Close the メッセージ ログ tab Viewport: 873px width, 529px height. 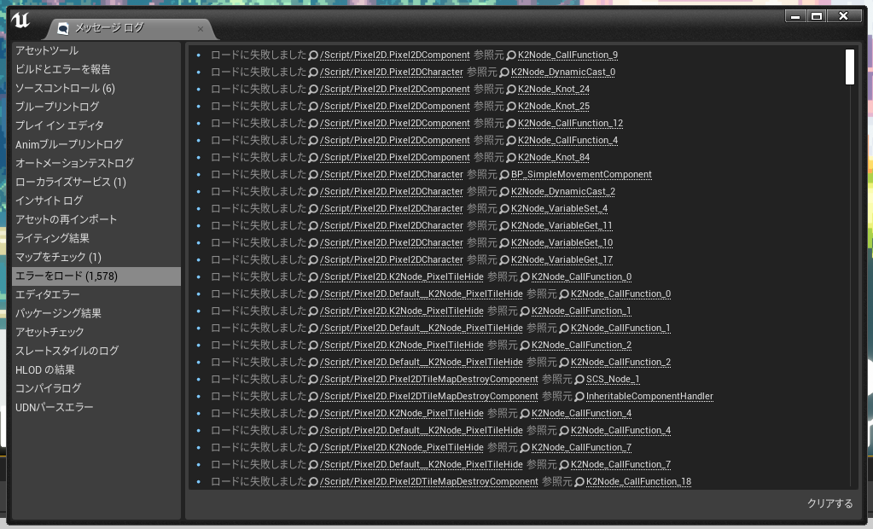point(201,29)
